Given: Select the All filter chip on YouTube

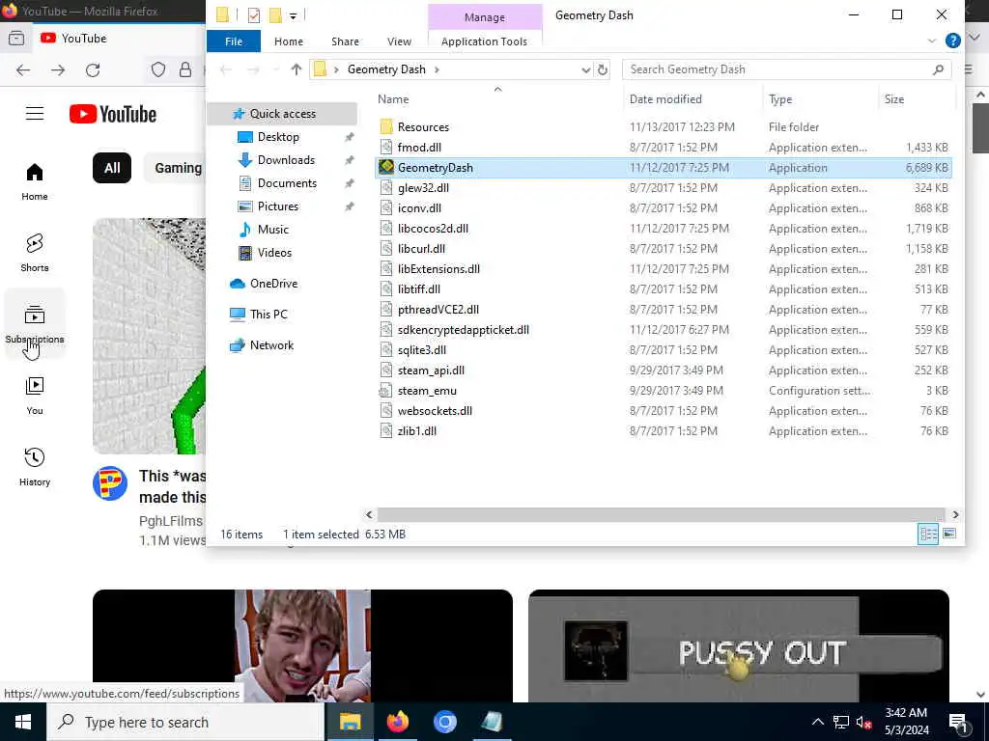Looking at the screenshot, I should point(112,168).
